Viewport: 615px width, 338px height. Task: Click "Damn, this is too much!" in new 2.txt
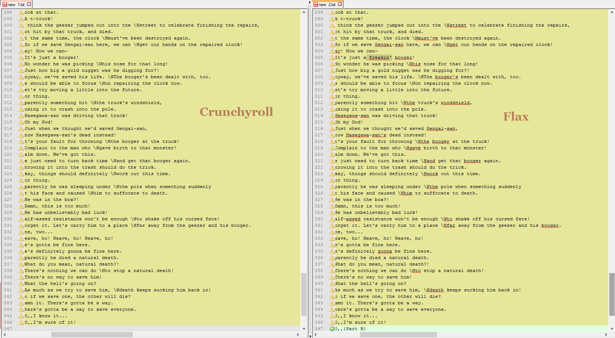click(368, 206)
